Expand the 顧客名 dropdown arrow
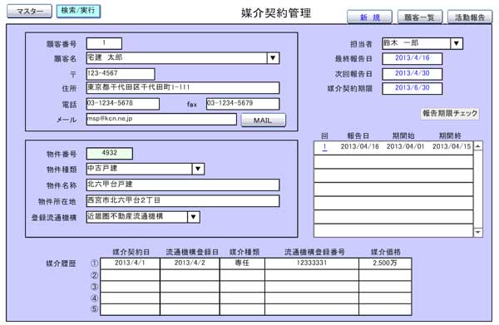 tap(273, 58)
